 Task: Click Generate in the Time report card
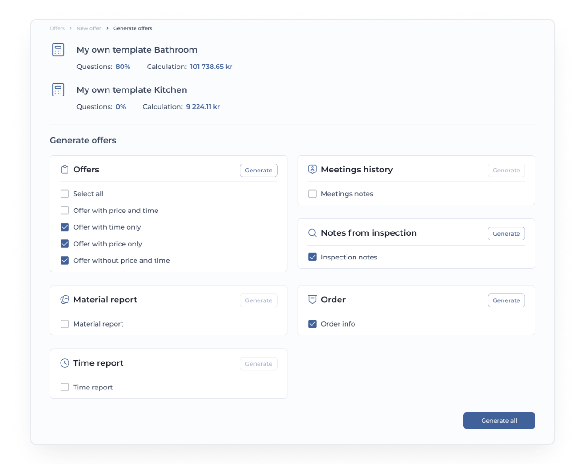click(x=258, y=364)
